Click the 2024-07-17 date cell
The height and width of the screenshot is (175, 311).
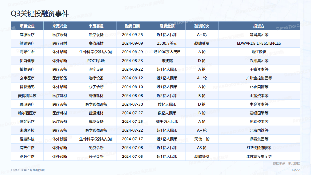click(132, 139)
